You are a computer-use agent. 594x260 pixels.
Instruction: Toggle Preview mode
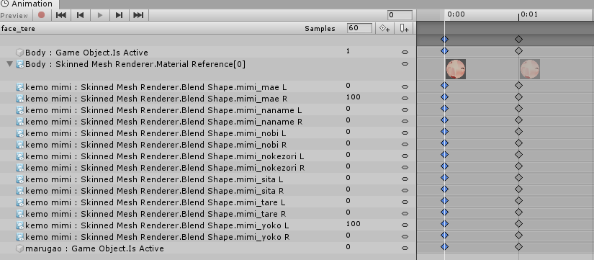14,16
